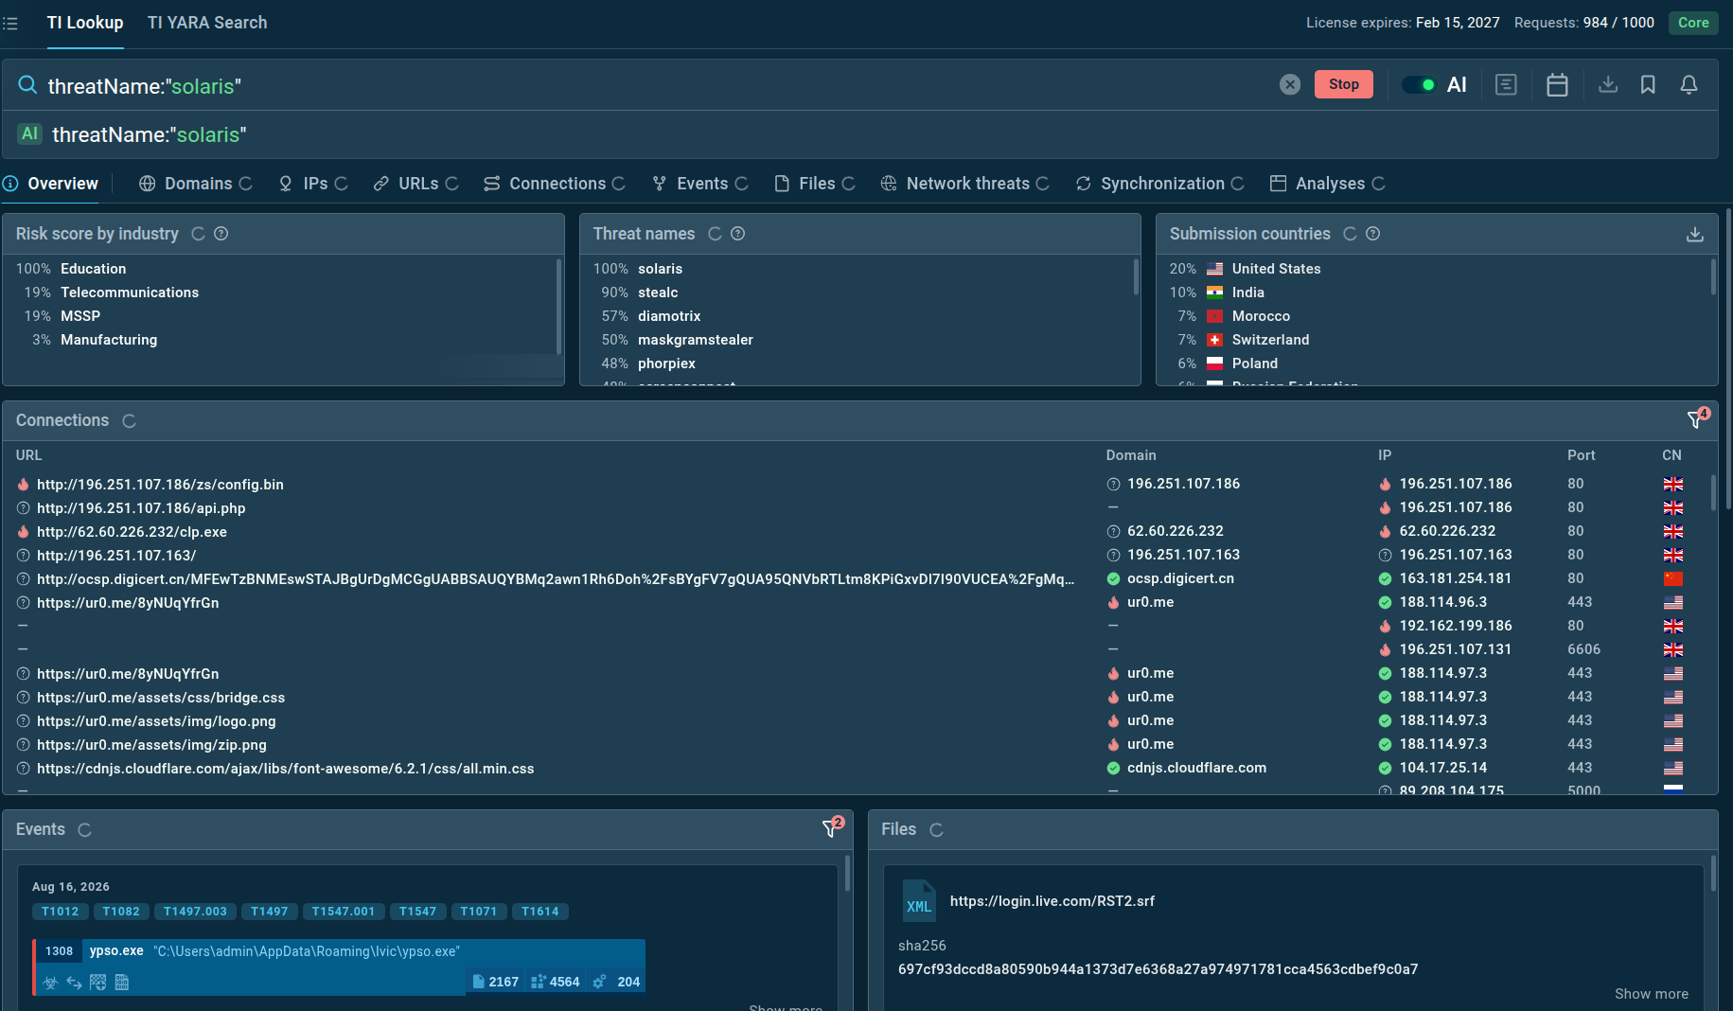Click Switzerland in Submission countries

coord(1270,340)
